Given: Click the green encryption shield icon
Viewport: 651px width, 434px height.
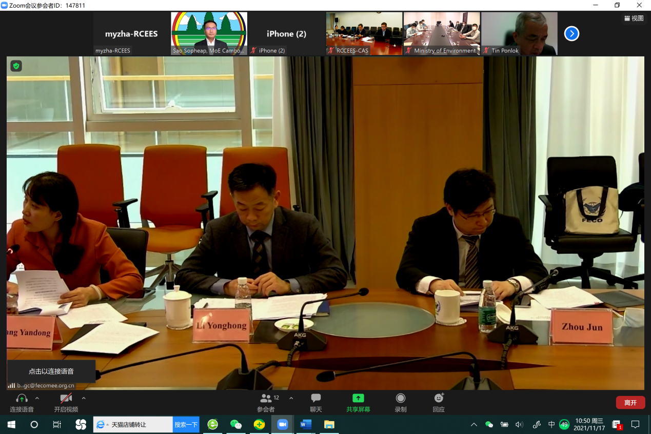Looking at the screenshot, I should click(x=16, y=66).
